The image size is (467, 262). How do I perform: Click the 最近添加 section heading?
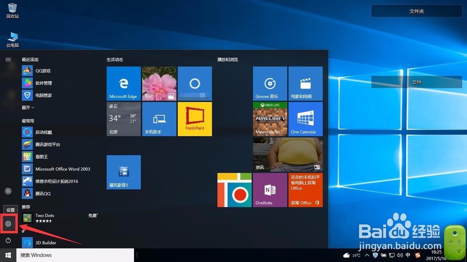tap(30, 60)
